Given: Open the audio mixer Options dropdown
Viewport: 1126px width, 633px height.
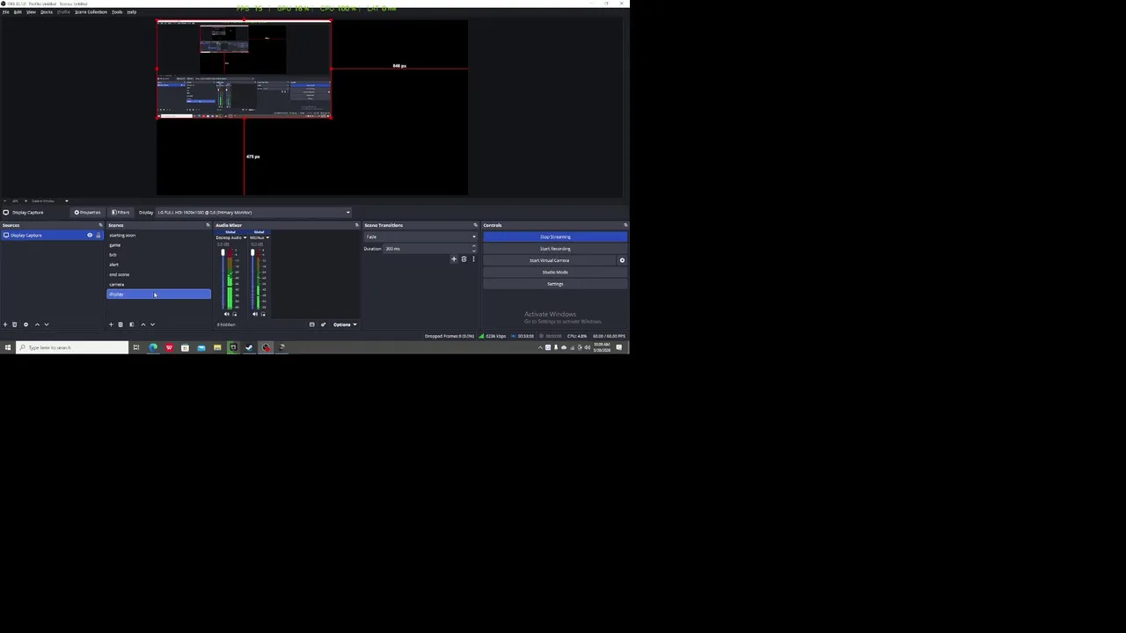Looking at the screenshot, I should tap(343, 324).
